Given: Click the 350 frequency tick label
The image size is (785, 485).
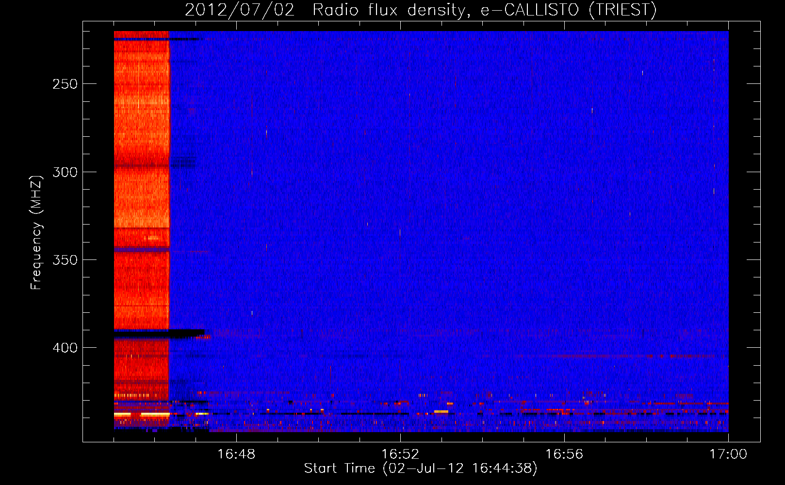Looking at the screenshot, I should point(65,260).
